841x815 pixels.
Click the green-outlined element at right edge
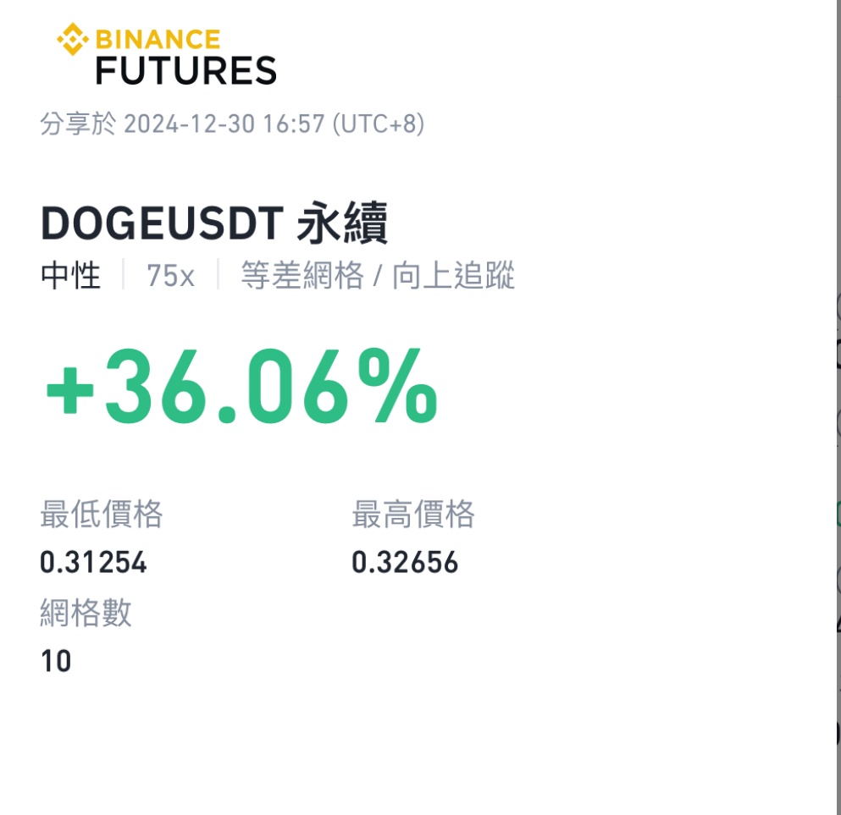coord(838,514)
